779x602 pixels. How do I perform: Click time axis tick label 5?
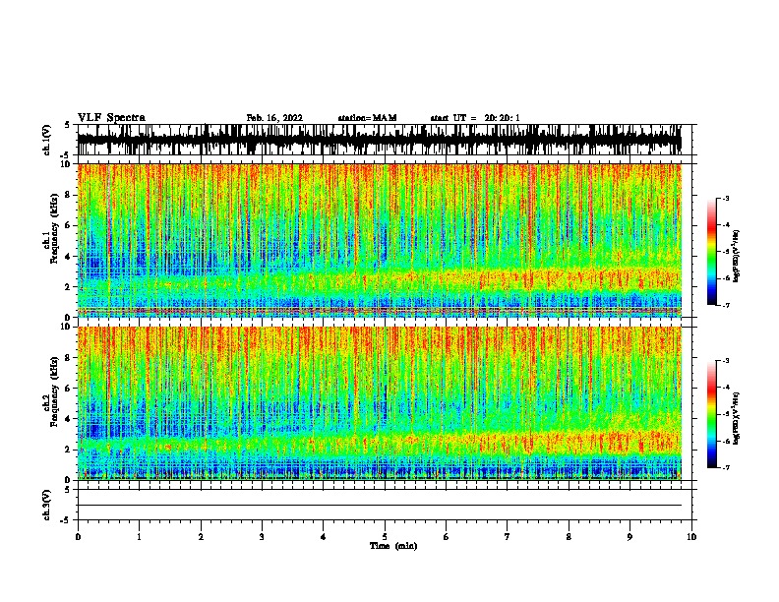click(x=385, y=537)
